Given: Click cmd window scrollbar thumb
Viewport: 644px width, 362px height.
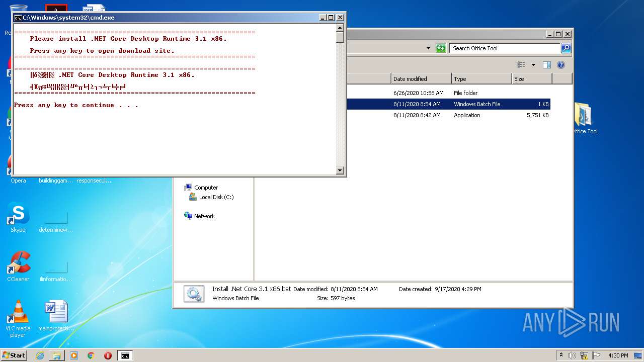Looking at the screenshot, I should 340,37.
